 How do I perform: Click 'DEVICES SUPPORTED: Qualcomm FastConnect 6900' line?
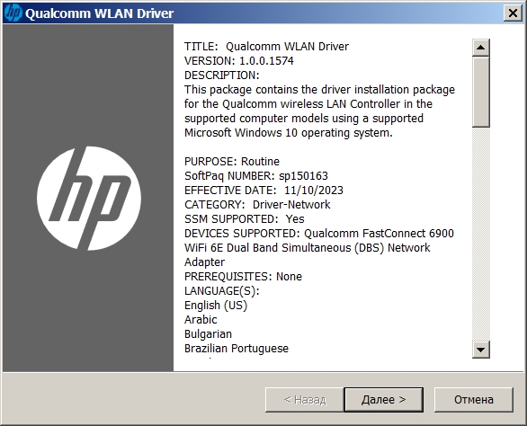click(319, 234)
